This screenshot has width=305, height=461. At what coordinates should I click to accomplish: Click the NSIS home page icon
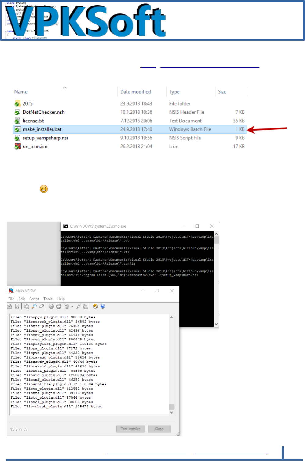95,306
